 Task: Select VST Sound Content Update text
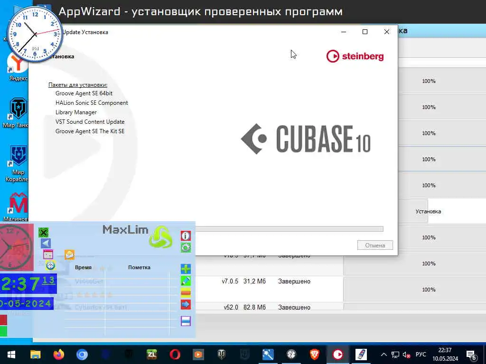(90, 122)
